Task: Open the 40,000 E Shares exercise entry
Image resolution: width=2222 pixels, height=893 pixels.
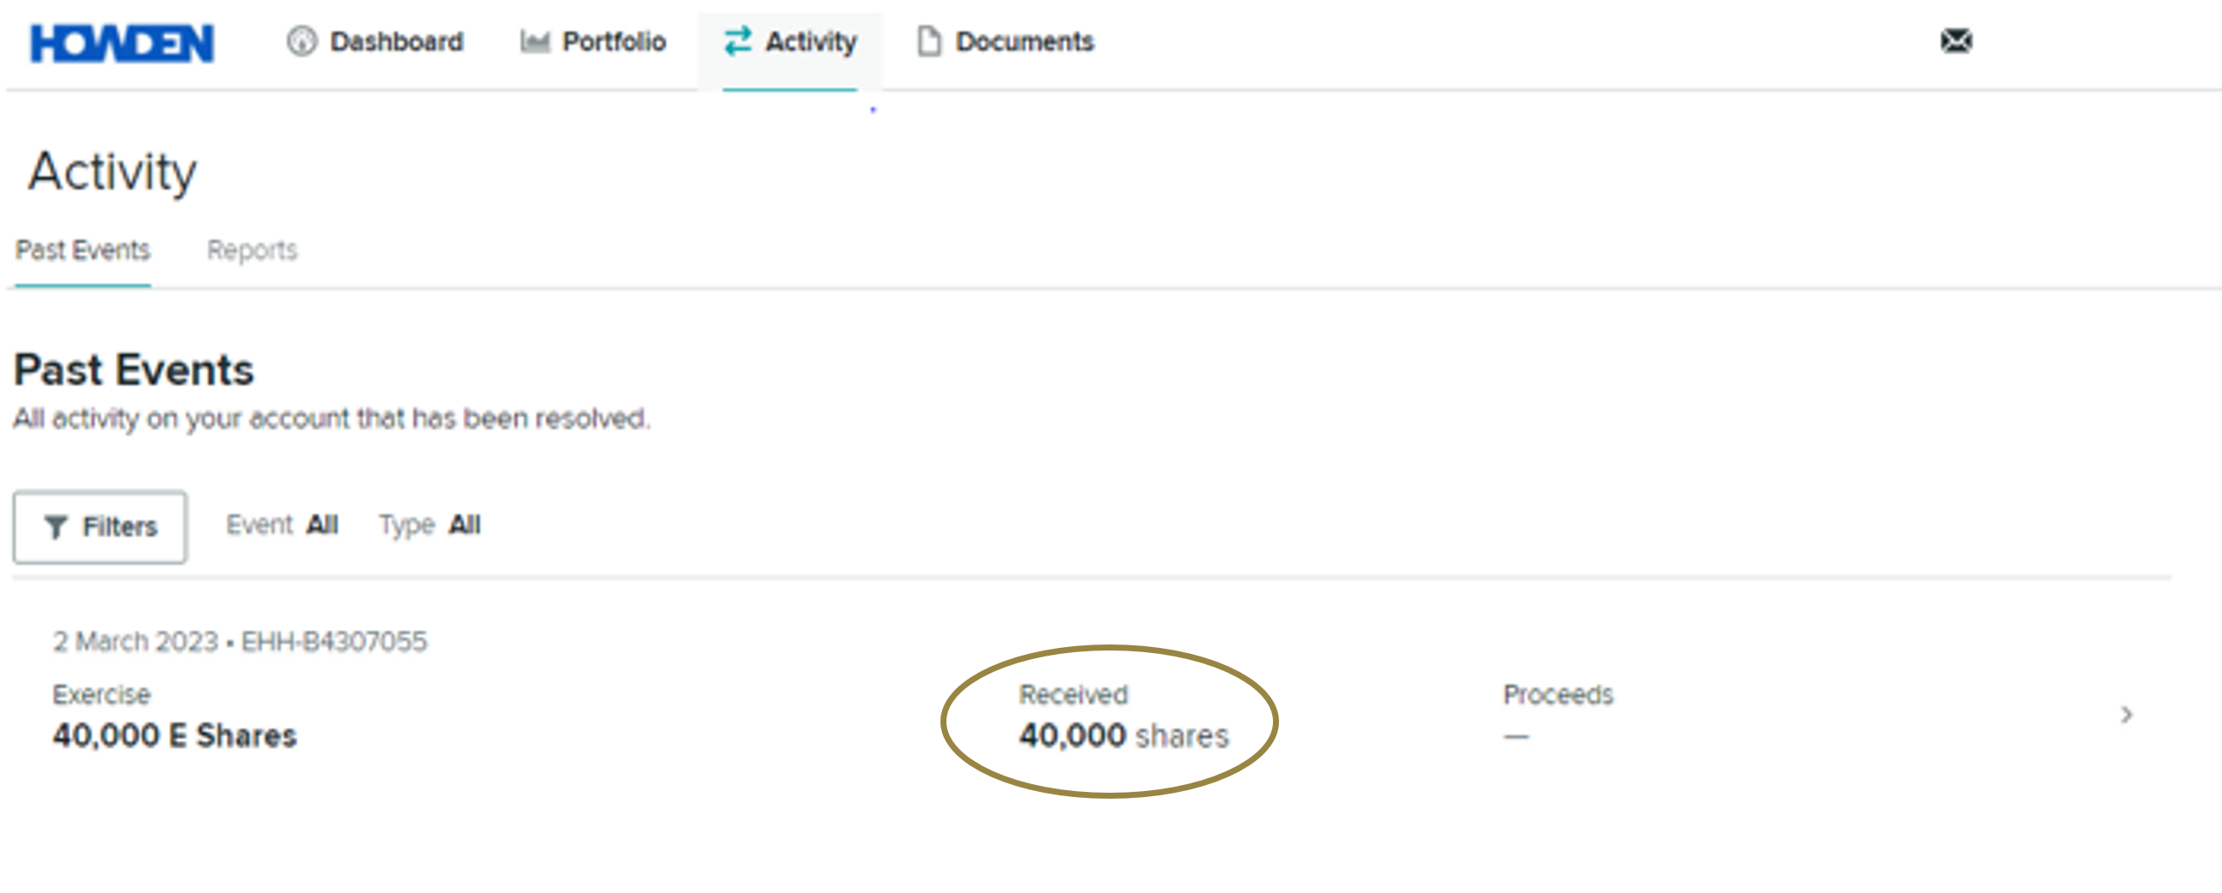Action: (174, 735)
